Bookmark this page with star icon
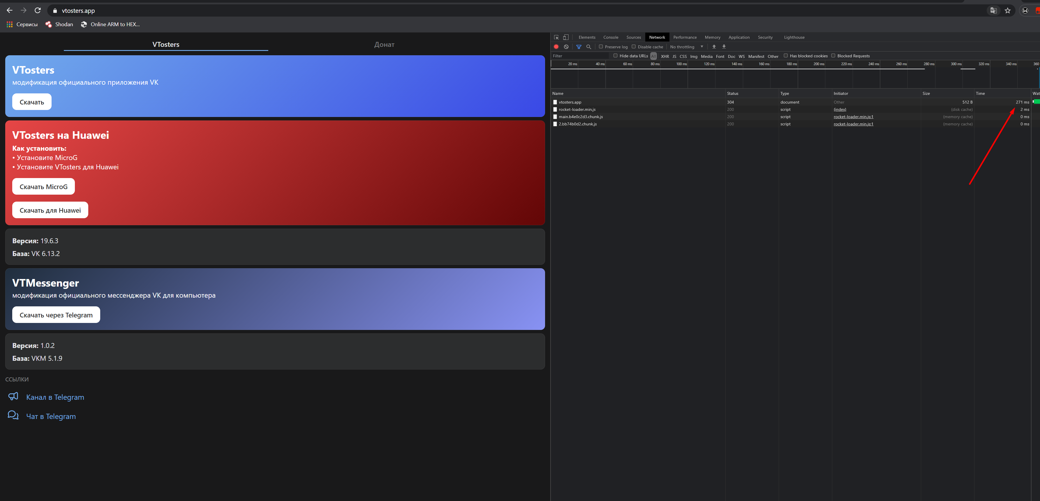The image size is (1040, 501). coord(1008,11)
